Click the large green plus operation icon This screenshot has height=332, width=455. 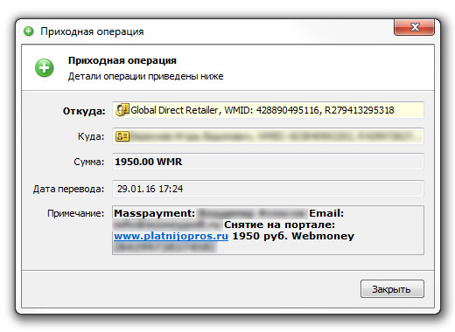[x=44, y=68]
